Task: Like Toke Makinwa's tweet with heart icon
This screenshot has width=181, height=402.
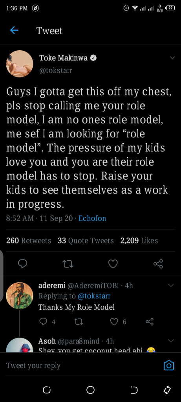Action: click(113, 264)
